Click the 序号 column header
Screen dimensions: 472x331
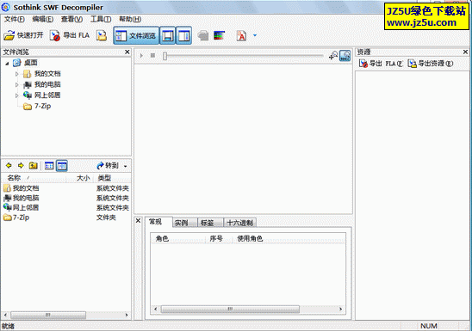219,239
